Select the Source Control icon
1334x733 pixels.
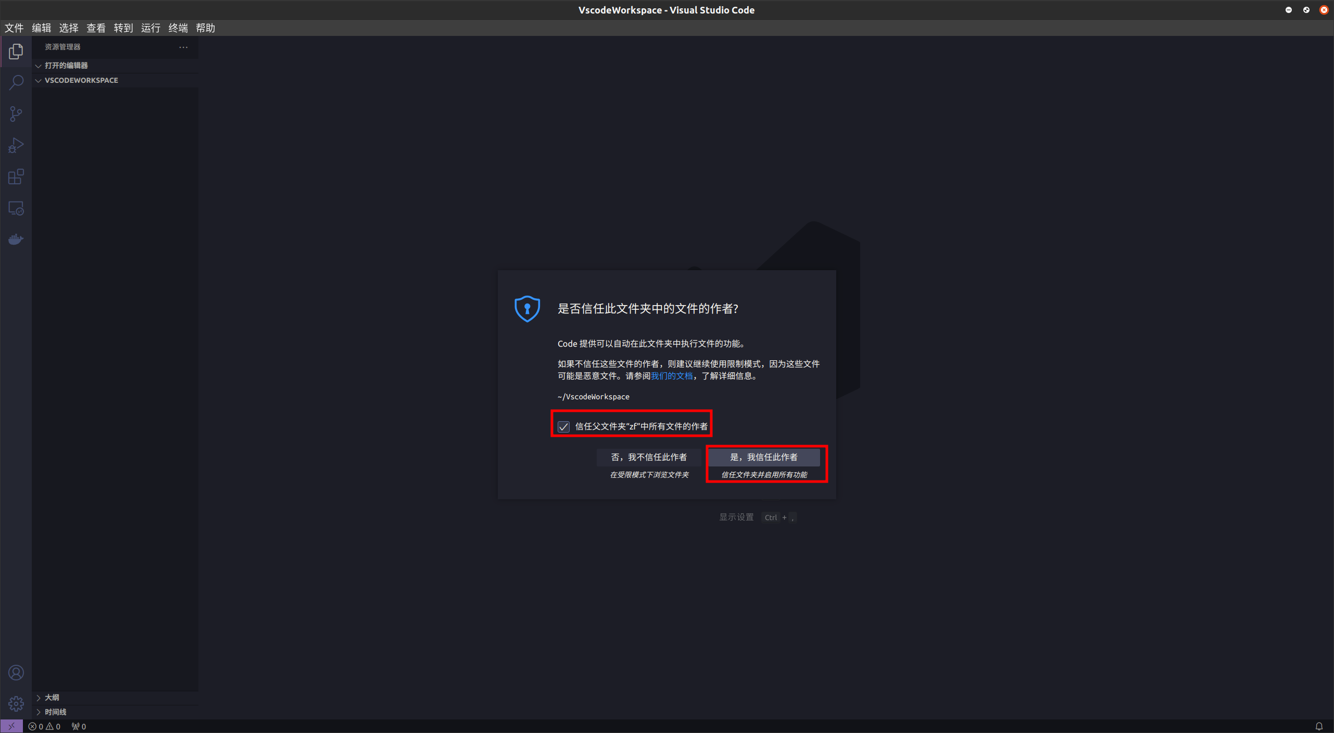pyautogui.click(x=16, y=113)
